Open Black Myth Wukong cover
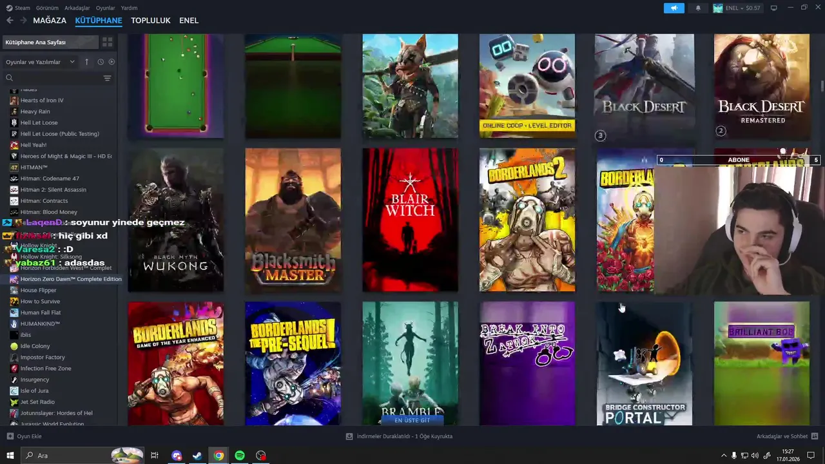 pyautogui.click(x=176, y=220)
